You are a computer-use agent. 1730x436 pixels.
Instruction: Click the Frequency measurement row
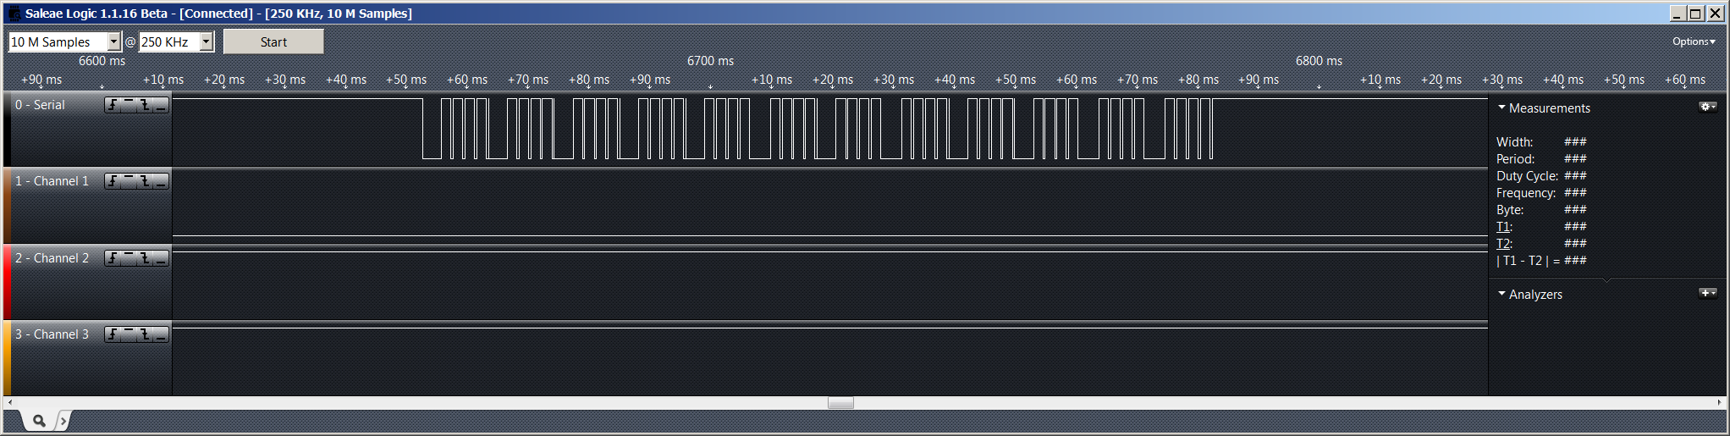(x=1541, y=193)
